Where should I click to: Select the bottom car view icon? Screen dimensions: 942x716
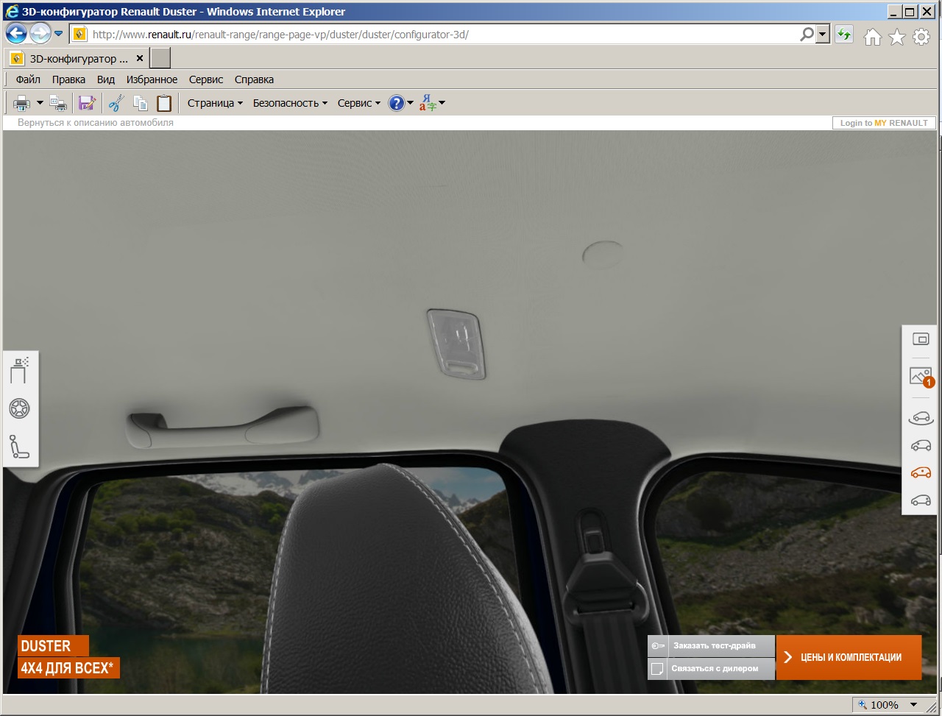[921, 500]
